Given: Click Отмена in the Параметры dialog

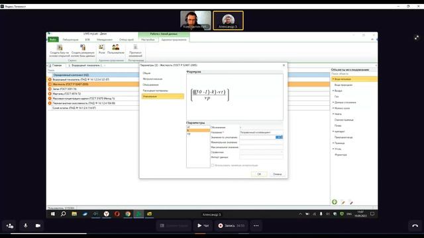Looking at the screenshot, I should tap(277, 174).
